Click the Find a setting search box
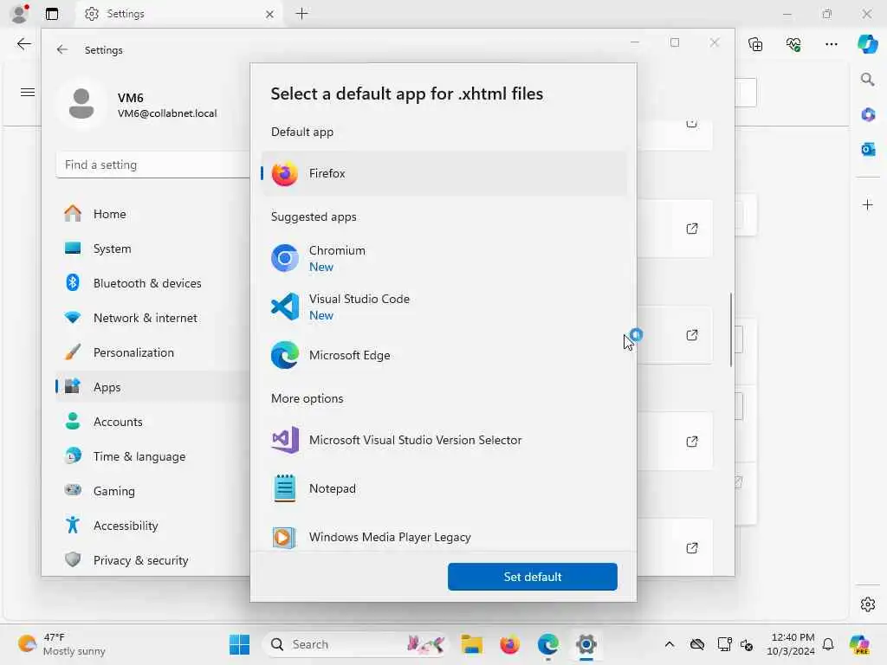 152,165
